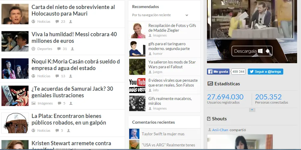Screen dimensions: 301x150
Task: Click the 499 344 like counter
Action: click(238, 72)
